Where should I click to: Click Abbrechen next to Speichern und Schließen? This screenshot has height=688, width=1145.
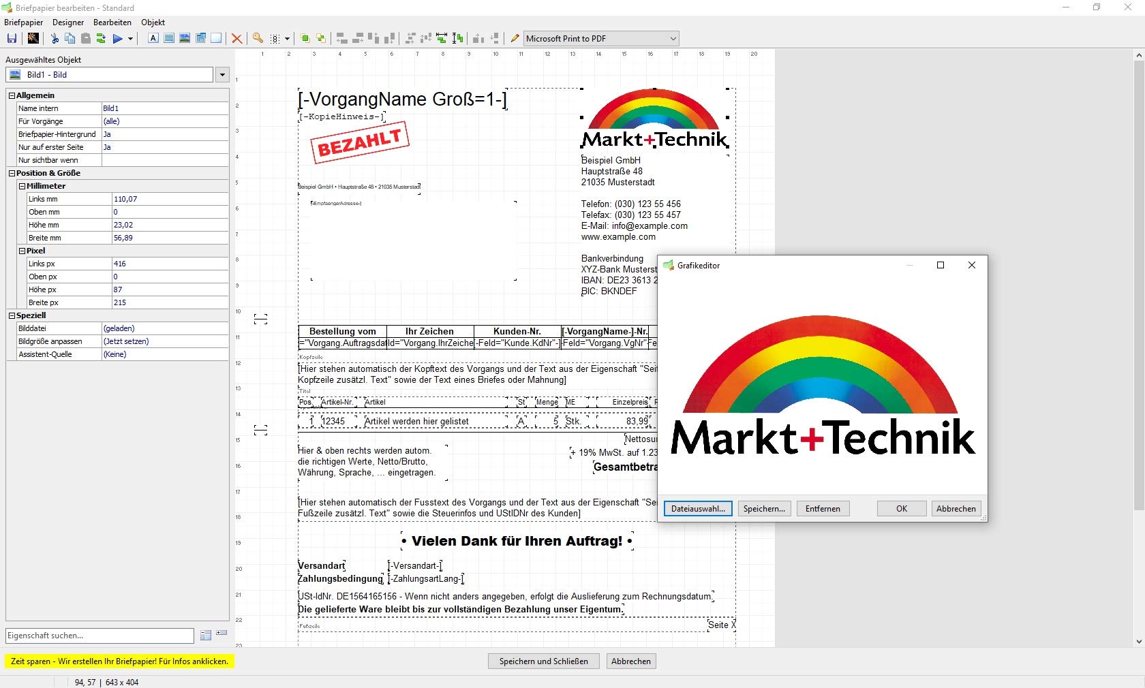[x=631, y=661]
